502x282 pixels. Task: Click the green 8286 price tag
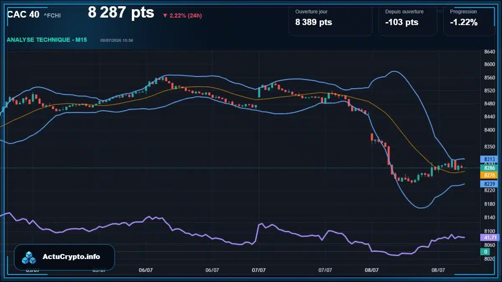pyautogui.click(x=489, y=168)
